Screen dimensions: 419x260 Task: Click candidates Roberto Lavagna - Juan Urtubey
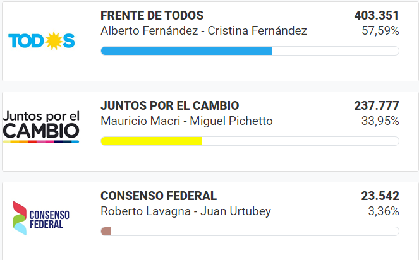coord(186,211)
